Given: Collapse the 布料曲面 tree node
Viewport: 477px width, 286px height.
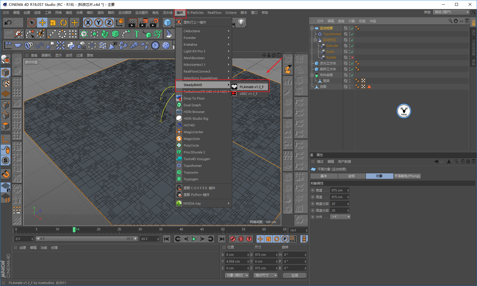Looking at the screenshot, I should pyautogui.click(x=312, y=75).
